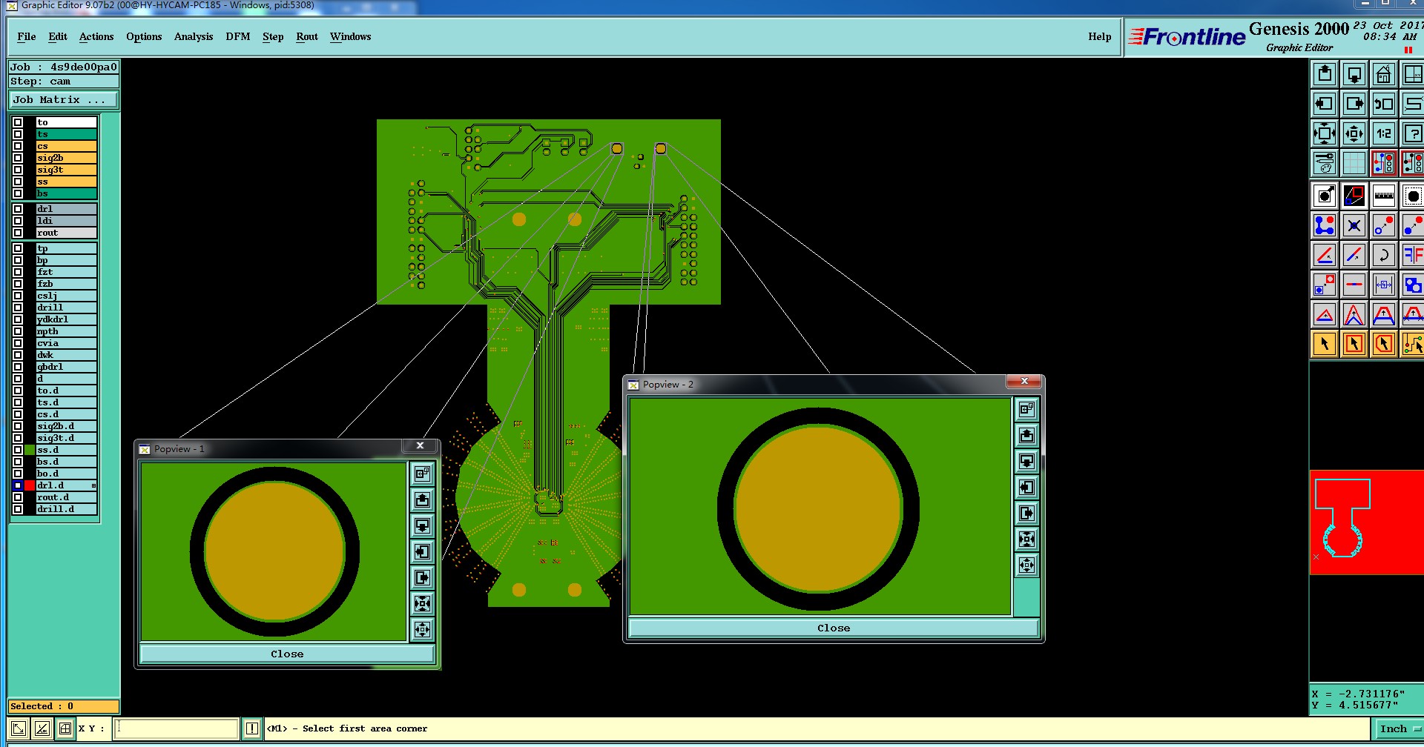Viewport: 1424px width, 747px height.
Task: Select the rectangle area selection arrow tool
Action: 1354,344
